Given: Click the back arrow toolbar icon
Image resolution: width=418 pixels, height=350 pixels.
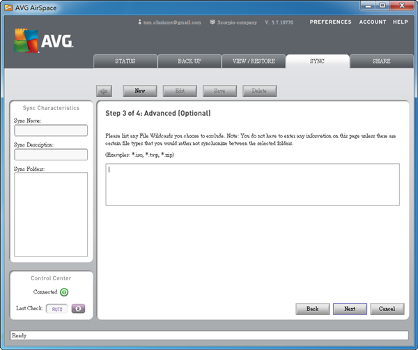Looking at the screenshot, I should [x=104, y=91].
